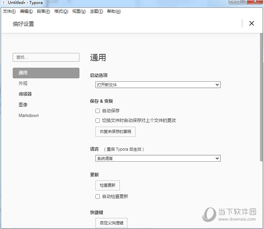This screenshot has width=264, height=229.
Task: Switch to the Markdown settings category
Action: (29, 116)
